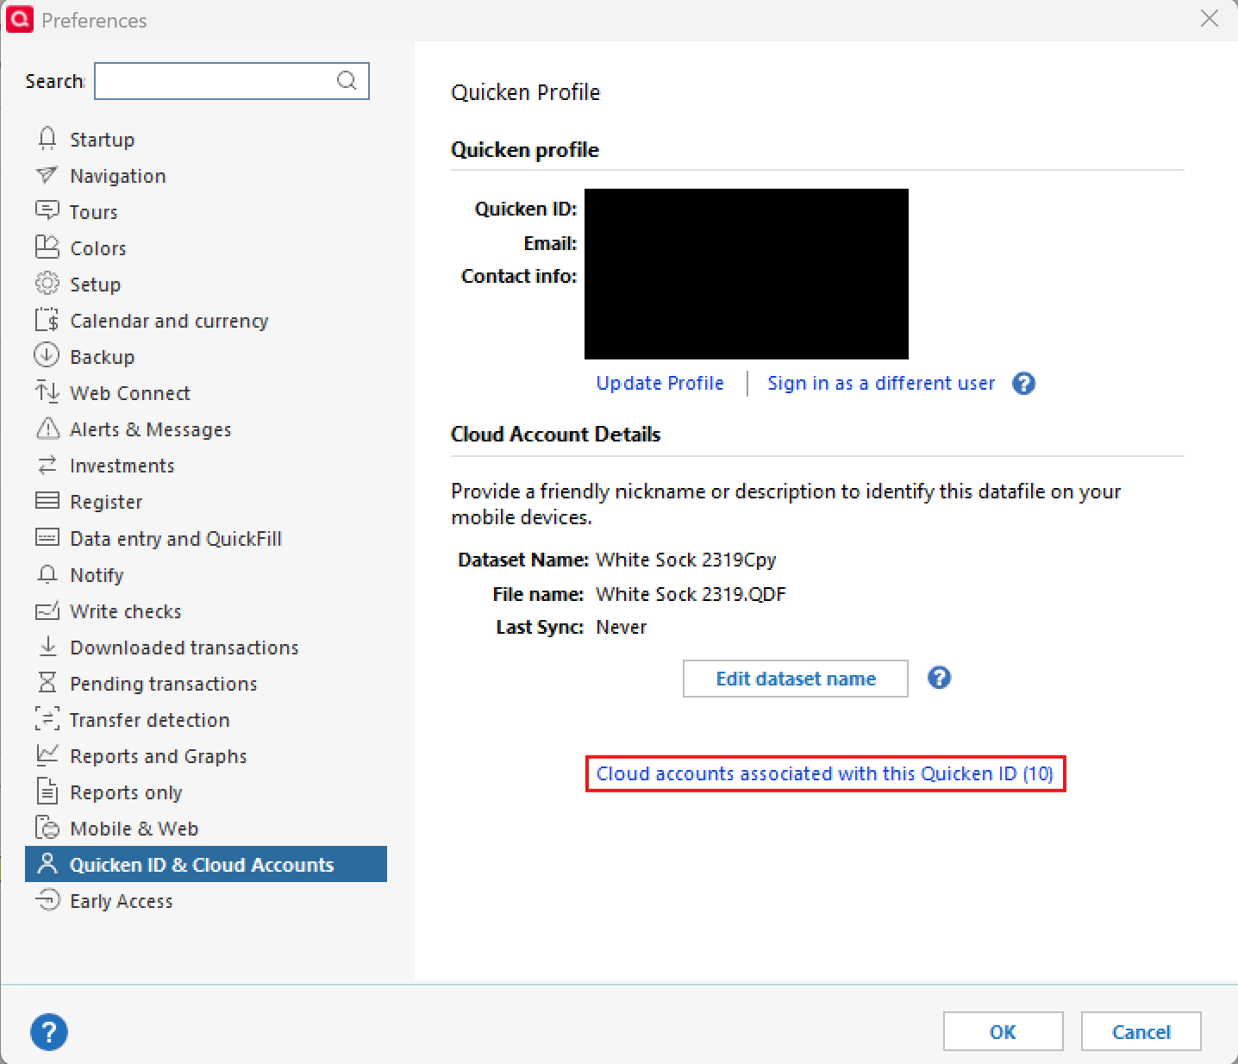The width and height of the screenshot is (1238, 1064).
Task: Focus the Search input field
Action: coord(232,81)
